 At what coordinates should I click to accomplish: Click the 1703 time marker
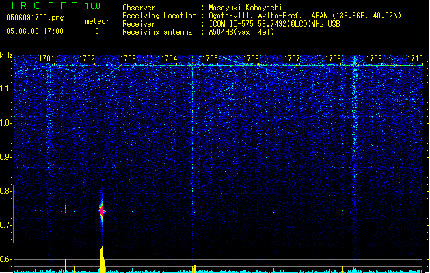pos(128,59)
